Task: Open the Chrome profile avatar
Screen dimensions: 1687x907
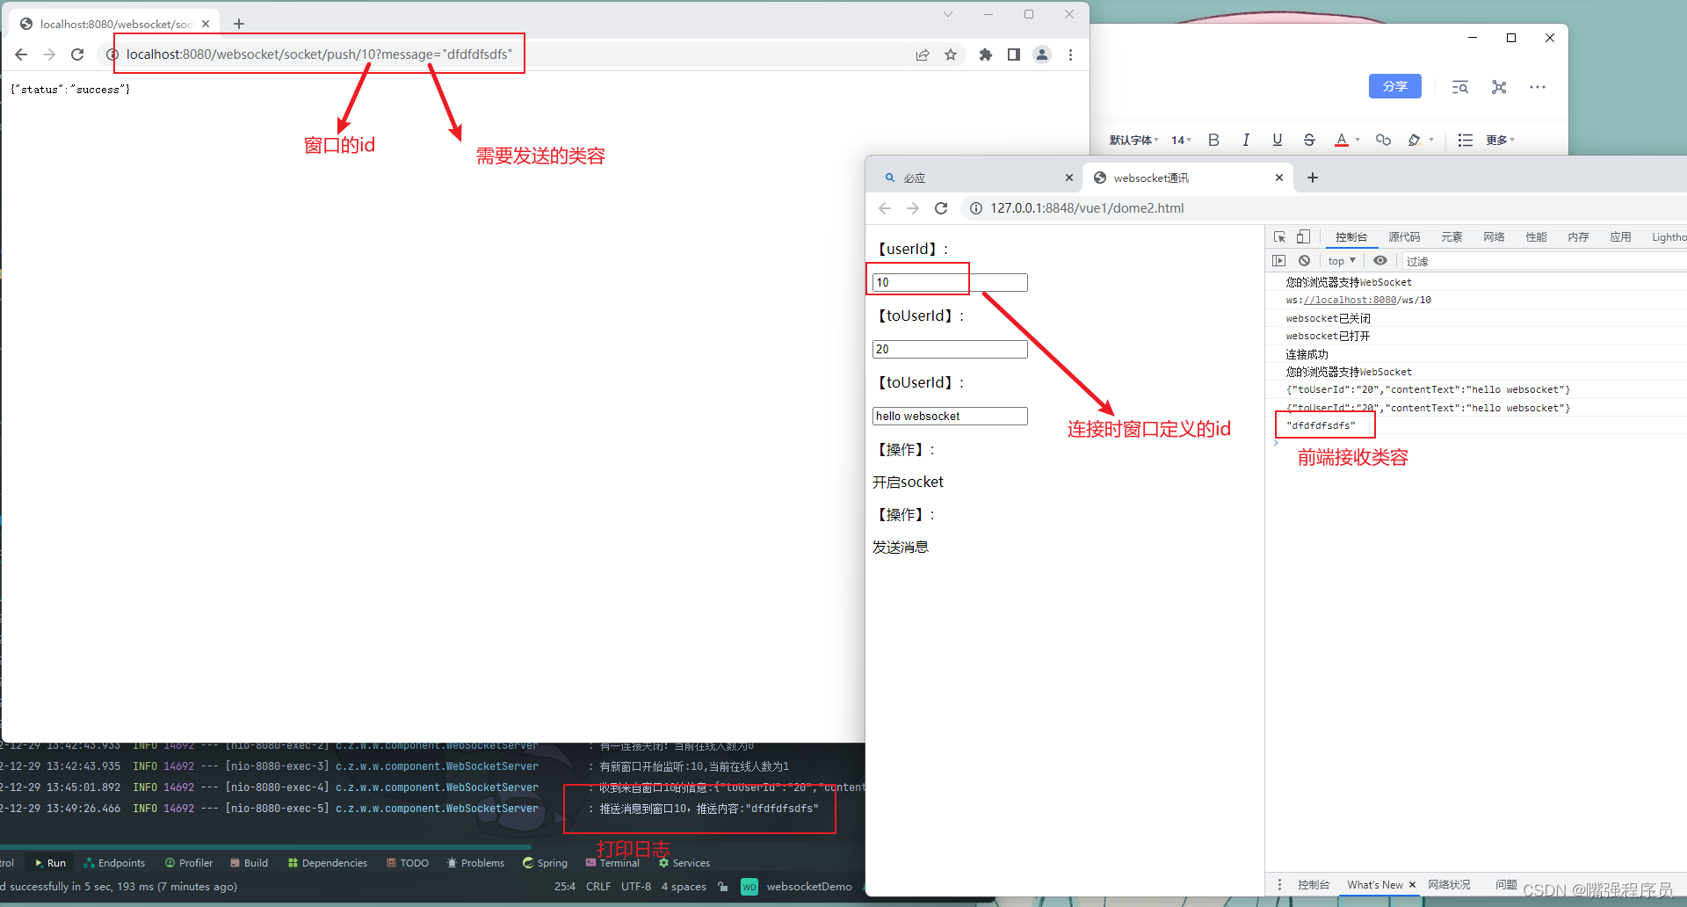Action: point(1042,54)
